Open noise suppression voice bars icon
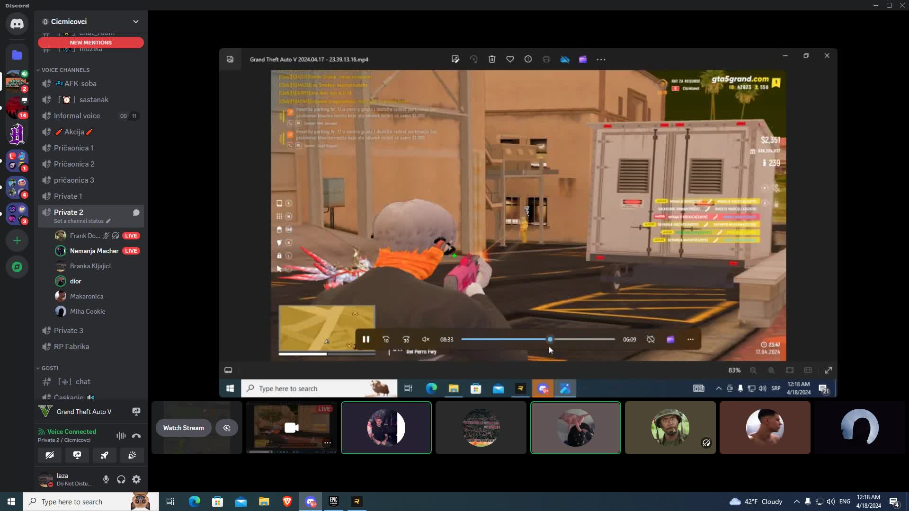This screenshot has height=511, width=909. [x=121, y=436]
